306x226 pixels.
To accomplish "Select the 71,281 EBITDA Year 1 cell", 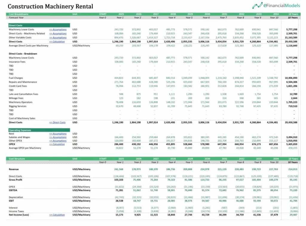I will click(x=120, y=190).
